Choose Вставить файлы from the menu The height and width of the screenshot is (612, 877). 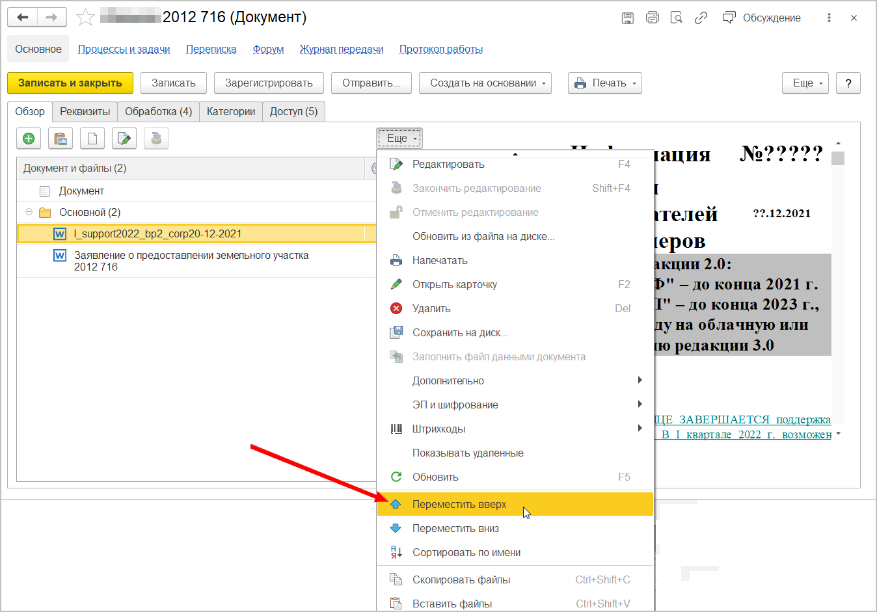[515, 604]
